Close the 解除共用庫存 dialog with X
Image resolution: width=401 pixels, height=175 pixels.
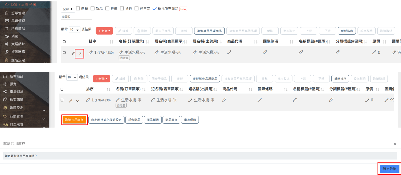click(395, 144)
